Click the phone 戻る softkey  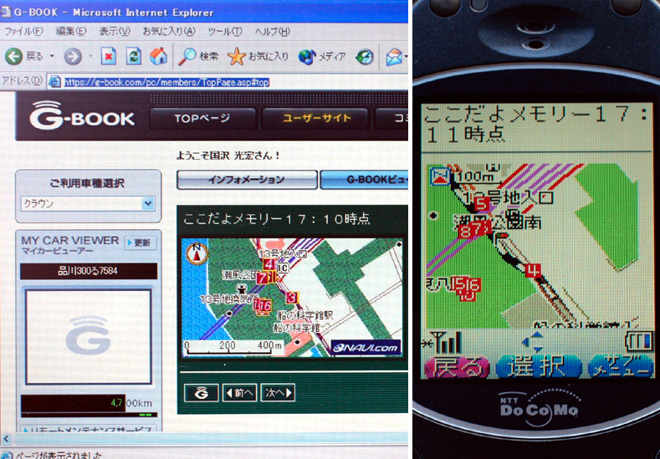click(x=457, y=366)
